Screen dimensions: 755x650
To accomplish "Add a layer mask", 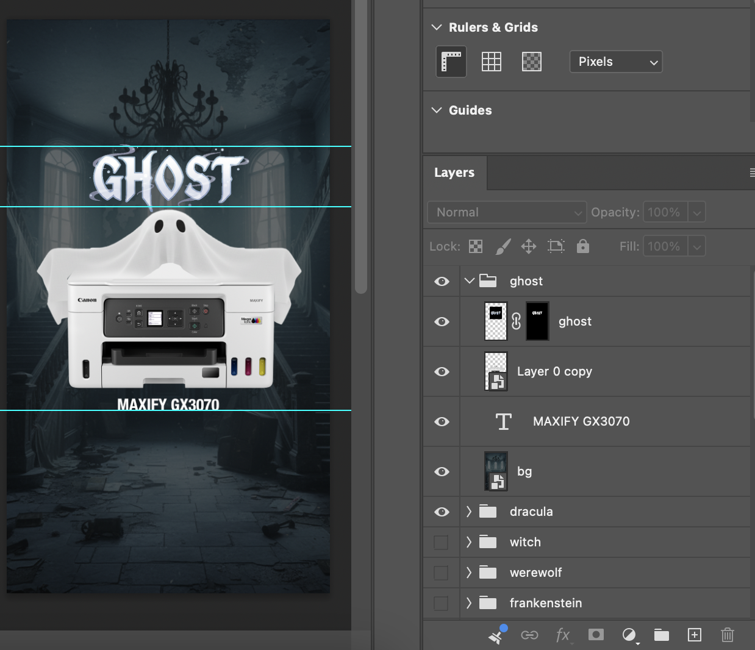I will pyautogui.click(x=596, y=635).
